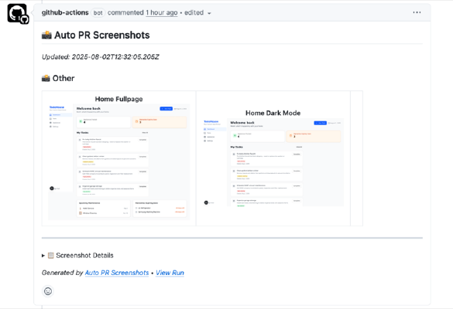Click My Tasks heading in Home Fullpage preview
Image resolution: width=453 pixels, height=309 pixels.
pyautogui.click(x=83, y=133)
